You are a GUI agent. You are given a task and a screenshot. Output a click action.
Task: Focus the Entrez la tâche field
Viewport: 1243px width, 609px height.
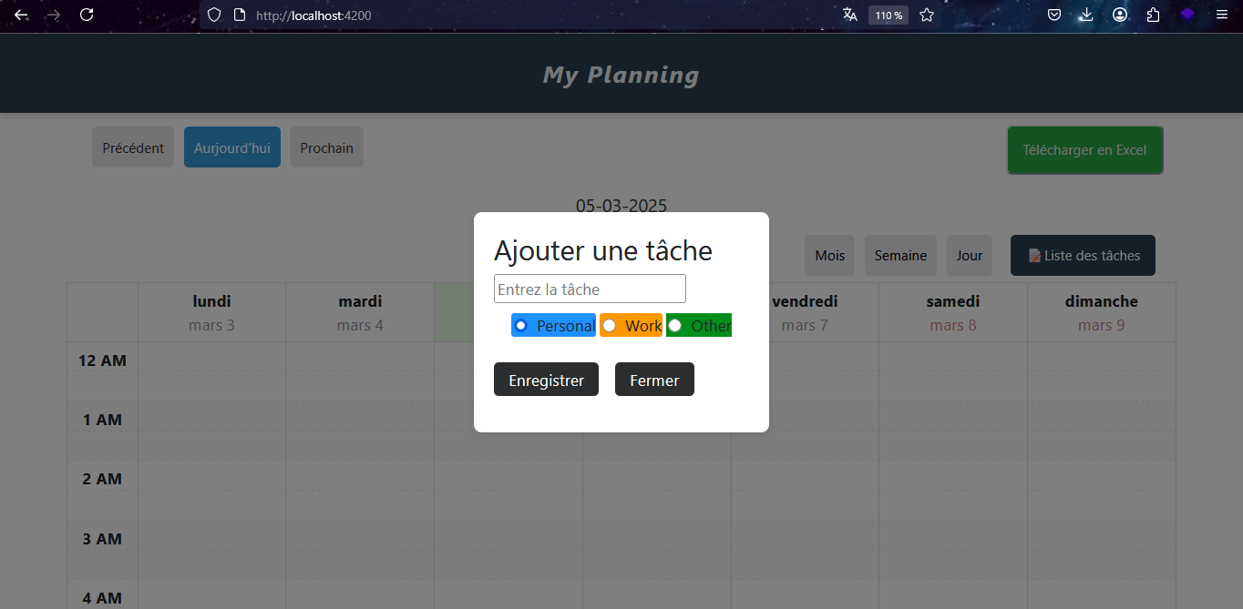[590, 289]
